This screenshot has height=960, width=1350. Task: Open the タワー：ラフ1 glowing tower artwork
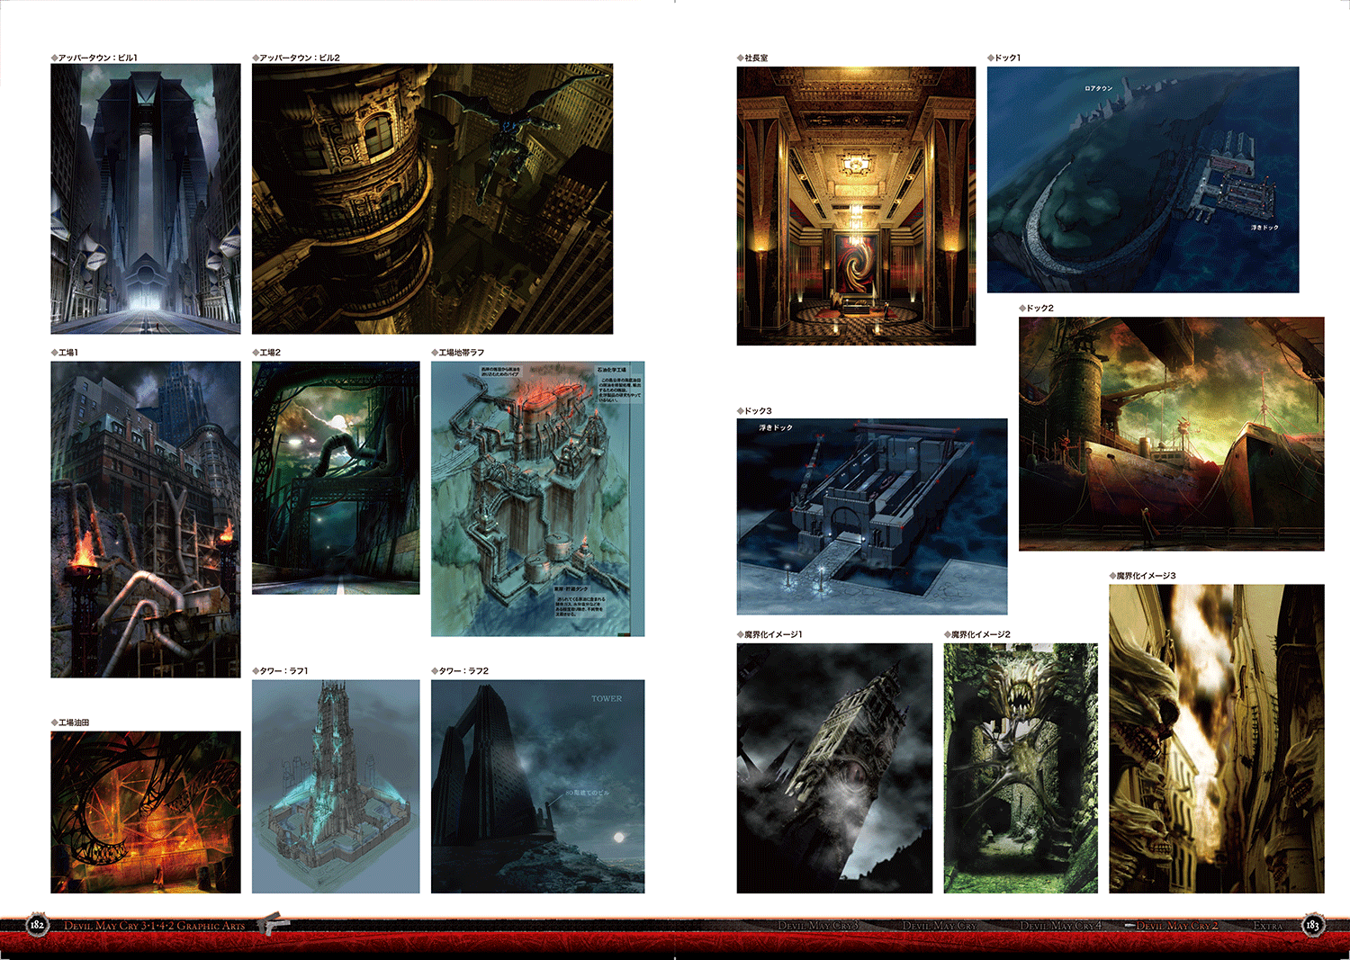[x=335, y=786]
